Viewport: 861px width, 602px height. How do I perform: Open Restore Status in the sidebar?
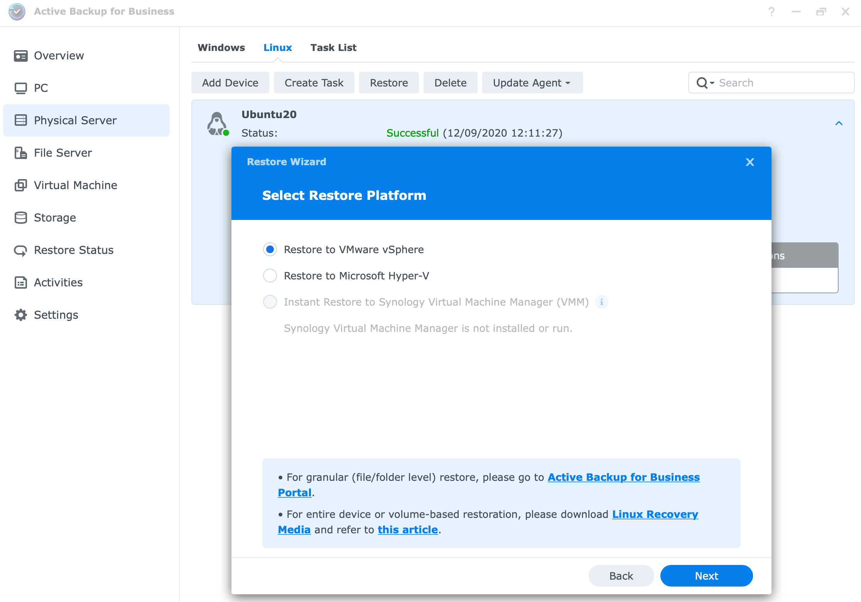pos(86,250)
